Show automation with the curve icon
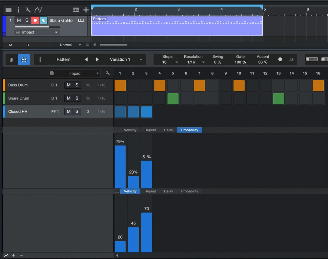The height and width of the screenshot is (259, 328). click(x=38, y=10)
